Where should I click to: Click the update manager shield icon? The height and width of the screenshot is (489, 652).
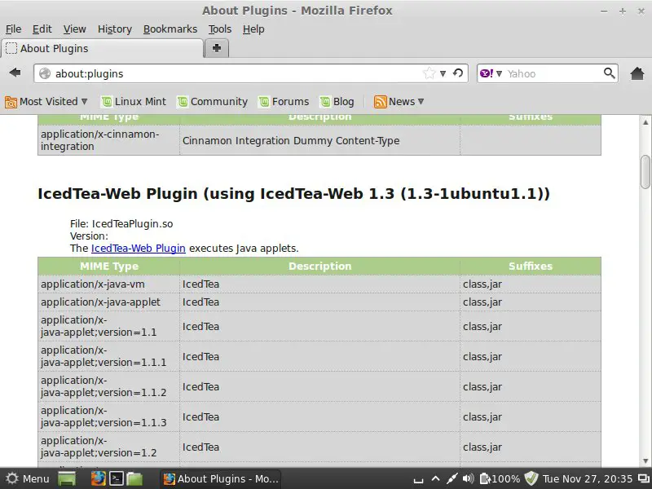click(531, 478)
